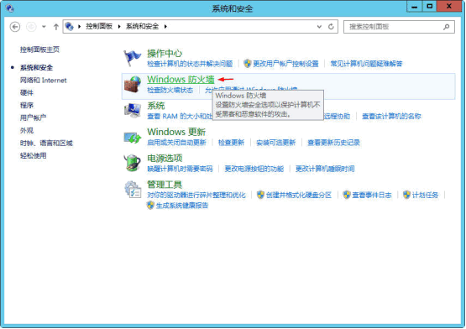This screenshot has height=329, width=466.
Task: Click the Refresh button in address bar
Action: [x=331, y=27]
